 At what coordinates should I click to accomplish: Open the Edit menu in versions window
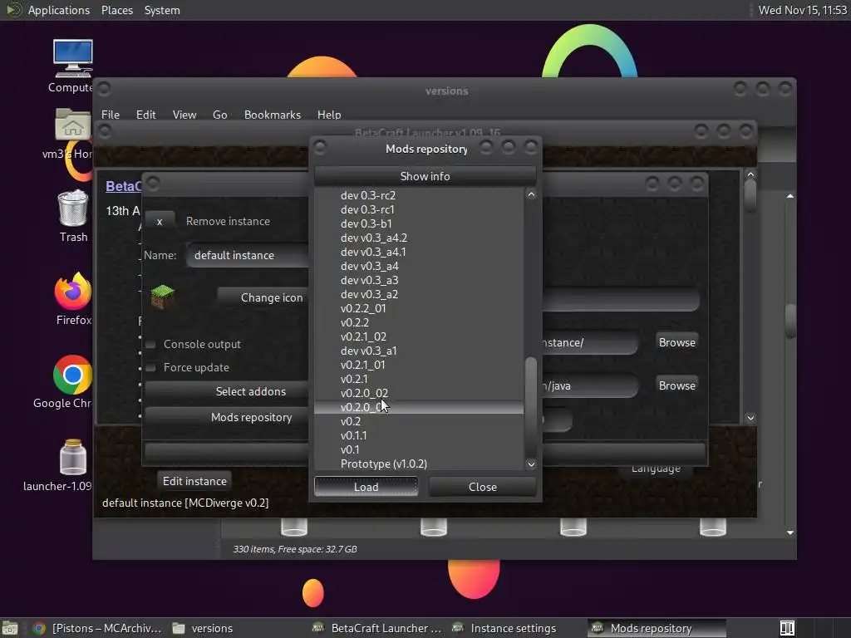click(145, 115)
